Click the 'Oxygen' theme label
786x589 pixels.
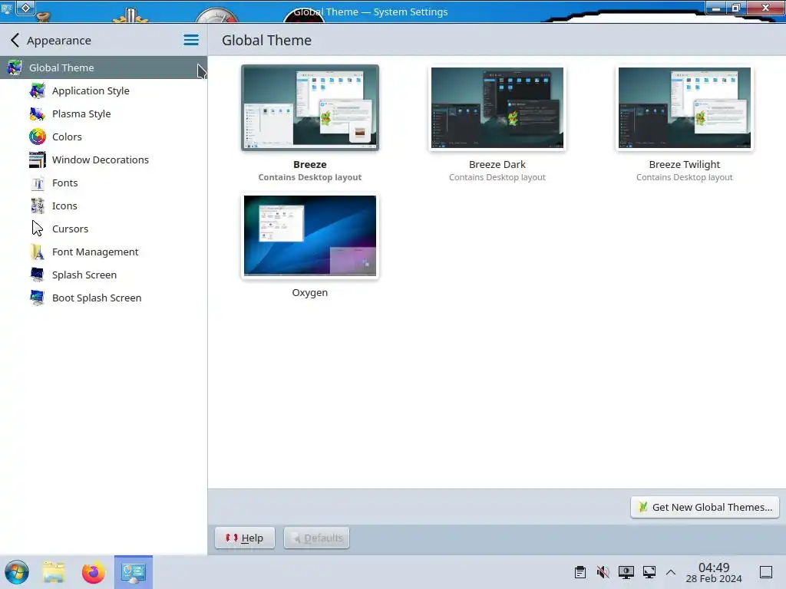coord(310,292)
